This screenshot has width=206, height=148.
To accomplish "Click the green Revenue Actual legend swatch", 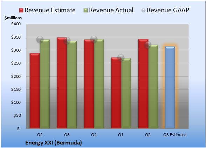I will (85, 10).
